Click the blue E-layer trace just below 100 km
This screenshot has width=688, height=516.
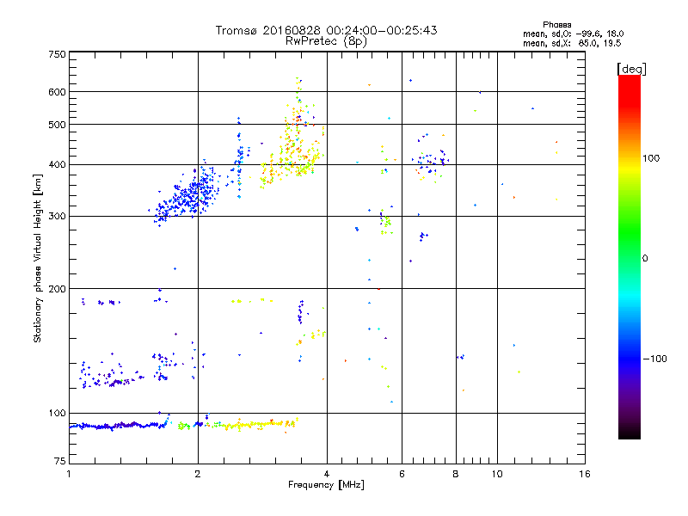119,425
